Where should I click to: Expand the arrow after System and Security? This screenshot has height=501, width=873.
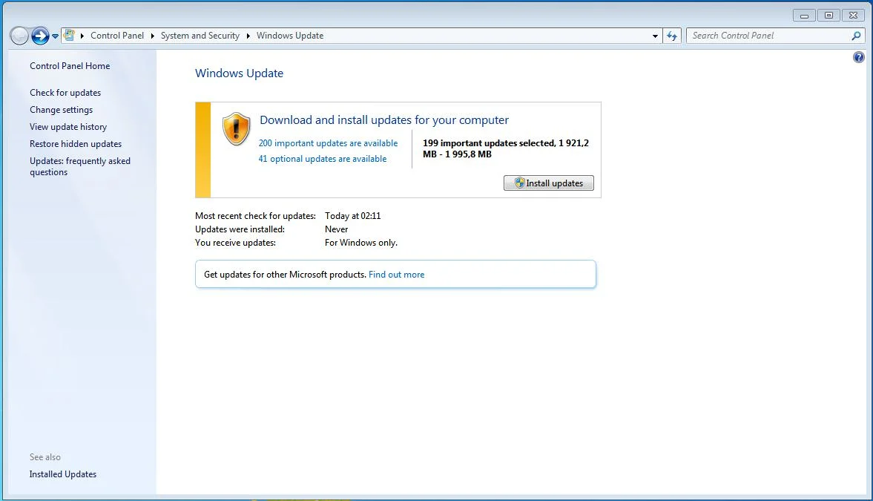coord(248,36)
